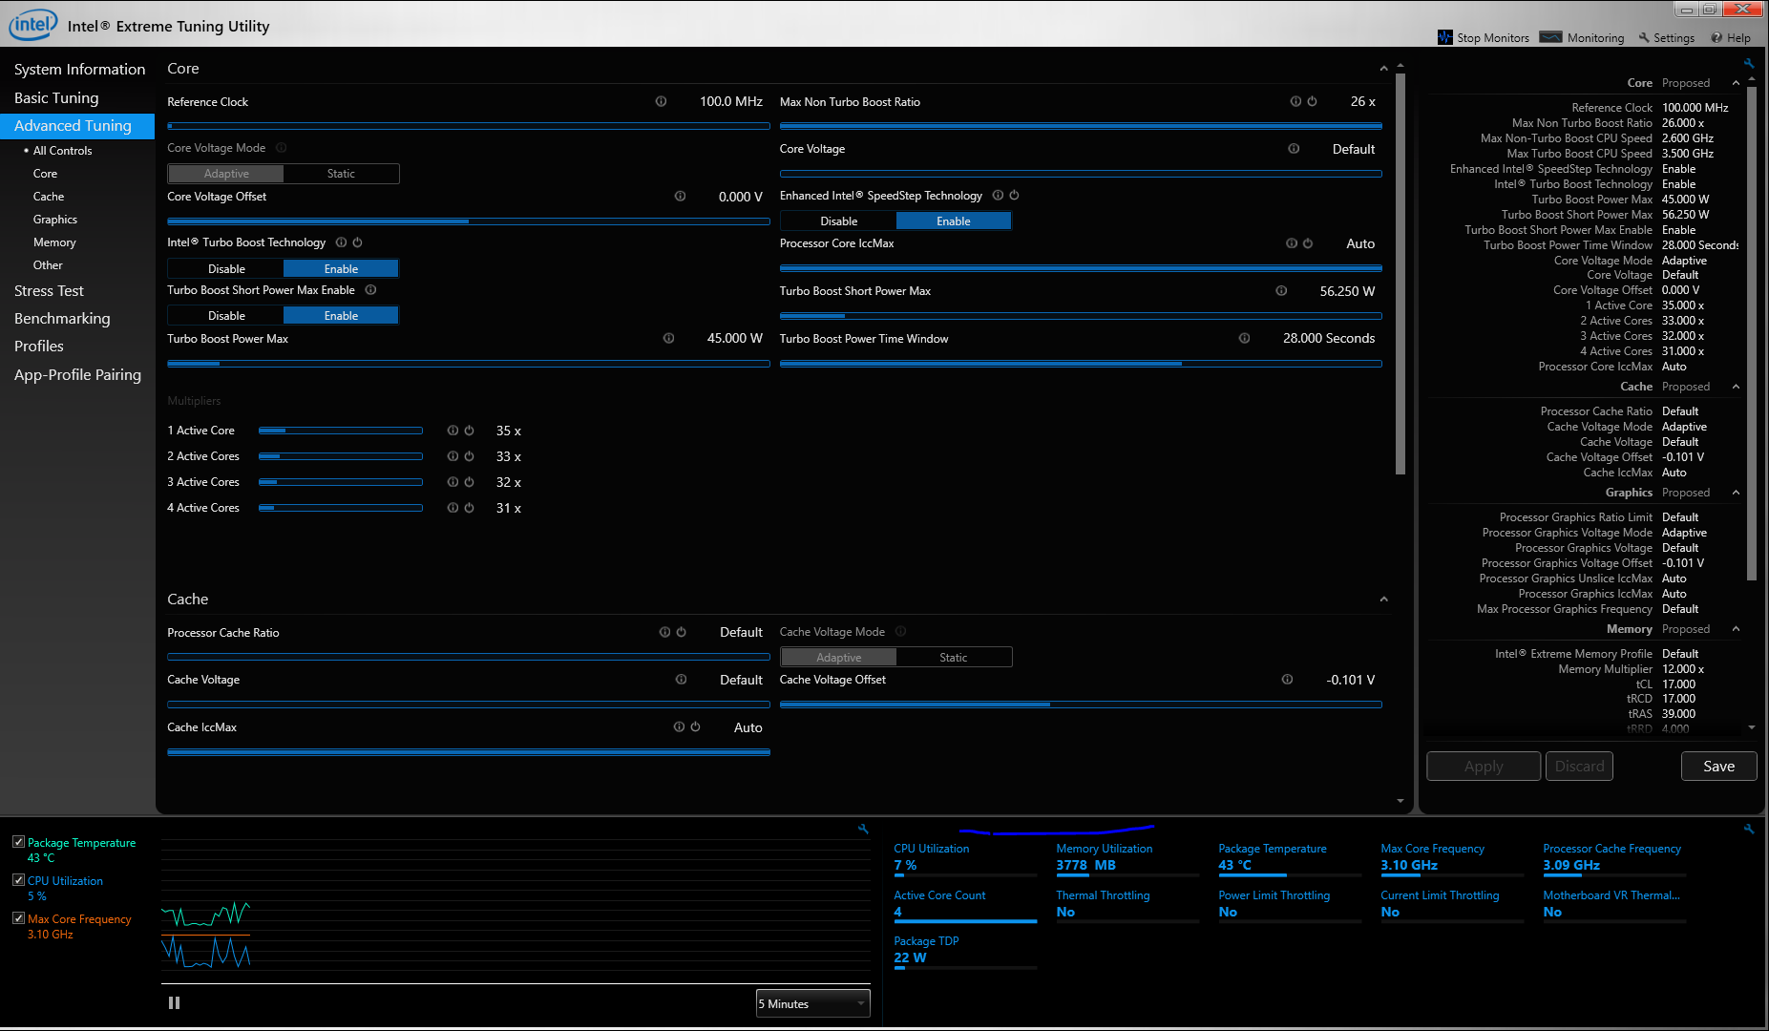Click 3 Active Cores info icon
1769x1031 pixels.
point(453,482)
